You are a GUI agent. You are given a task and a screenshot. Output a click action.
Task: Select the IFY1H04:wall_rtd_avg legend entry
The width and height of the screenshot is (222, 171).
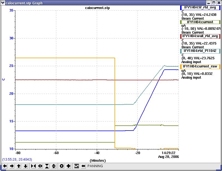(200, 36)
